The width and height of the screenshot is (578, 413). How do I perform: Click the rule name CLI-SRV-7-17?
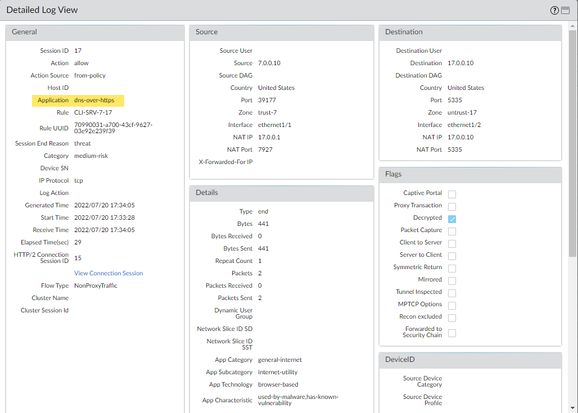(93, 112)
